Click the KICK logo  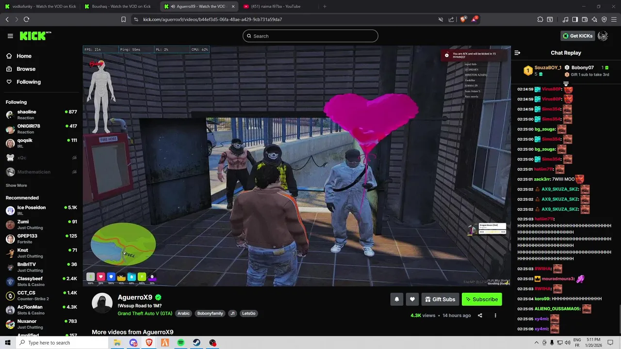coord(35,36)
